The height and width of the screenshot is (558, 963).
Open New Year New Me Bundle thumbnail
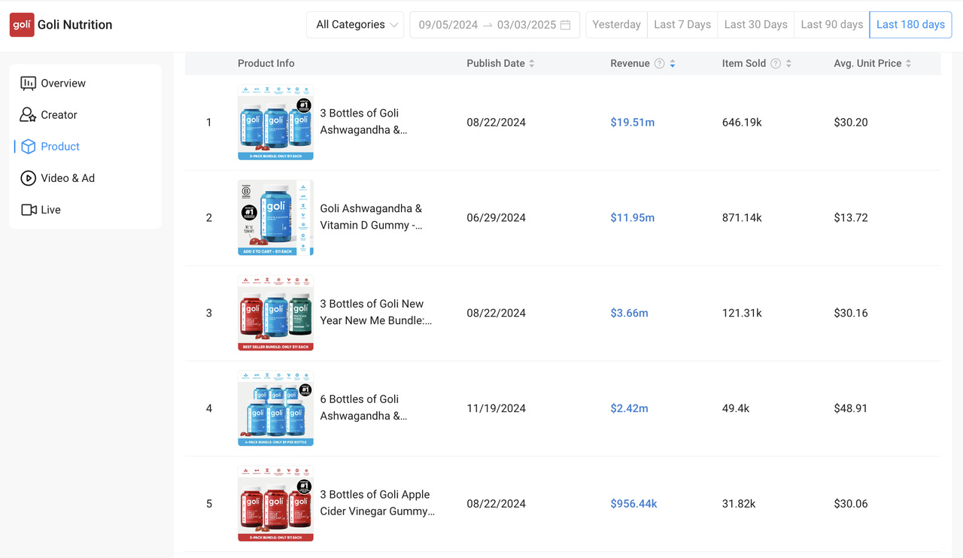point(275,313)
